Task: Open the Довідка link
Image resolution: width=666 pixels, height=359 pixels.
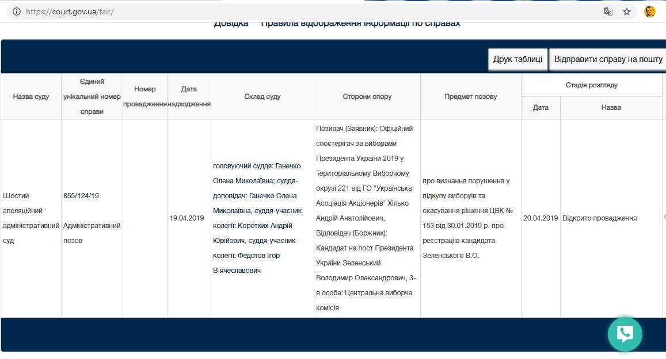Action: coord(231,22)
